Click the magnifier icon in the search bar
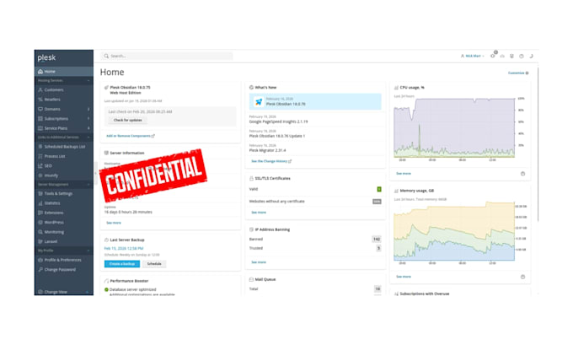Image resolution: width=573 pixels, height=345 pixels. (106, 56)
